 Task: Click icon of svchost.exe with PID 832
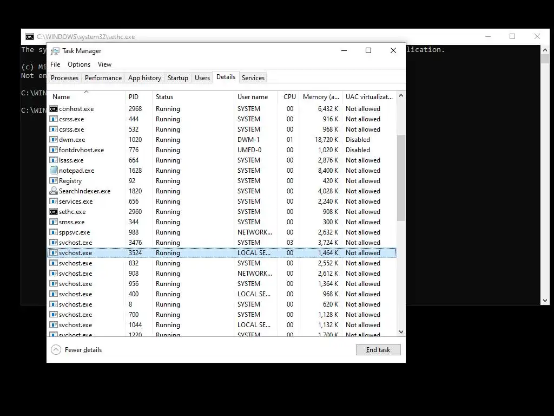[54, 263]
